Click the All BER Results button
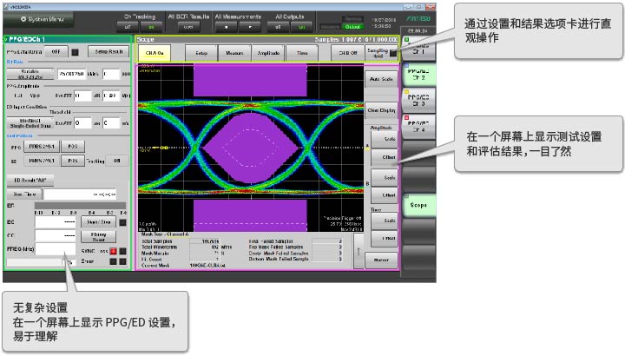 [x=188, y=27]
